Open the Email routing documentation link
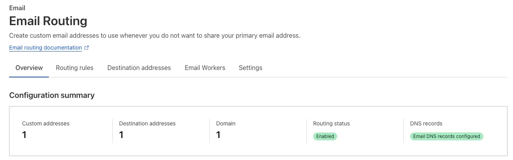Viewport: 513px width, 160px height. 45,48
